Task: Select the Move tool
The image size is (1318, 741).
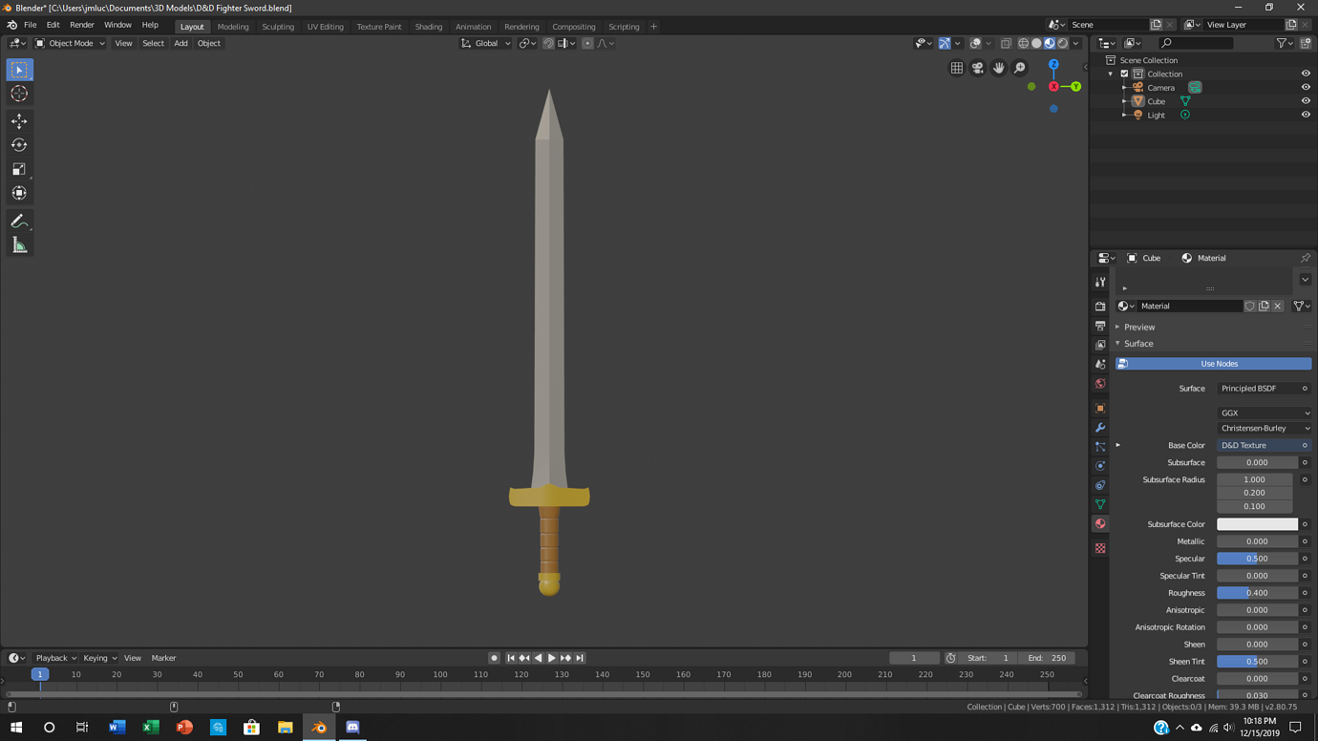Action: click(x=19, y=121)
